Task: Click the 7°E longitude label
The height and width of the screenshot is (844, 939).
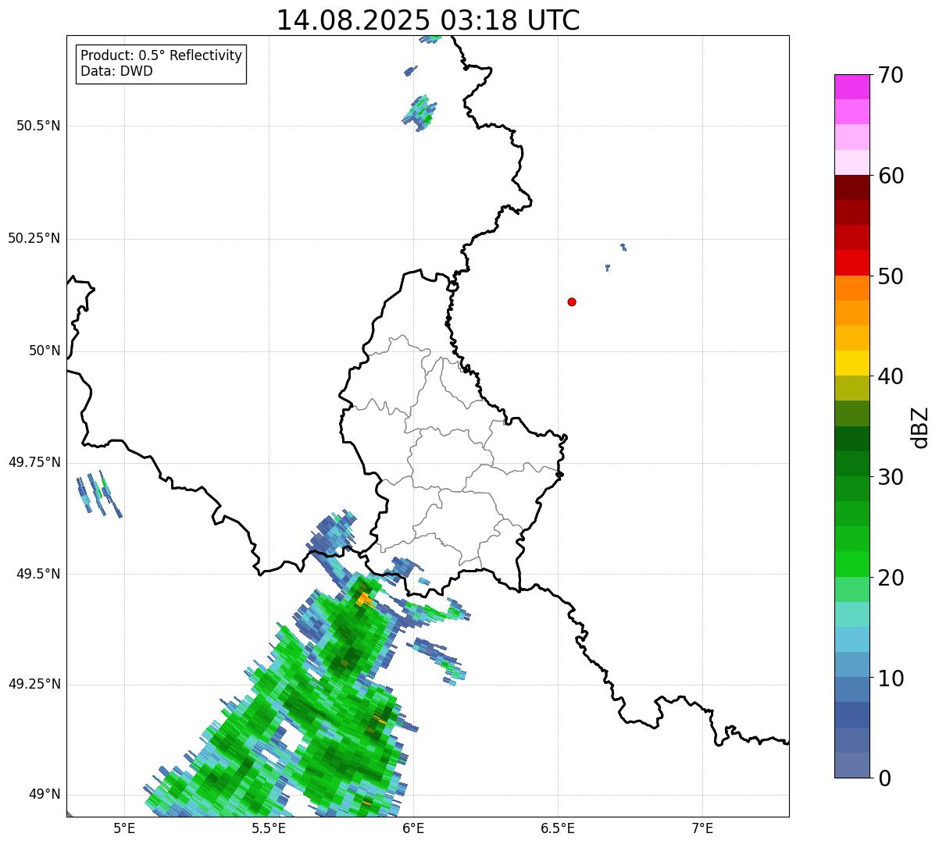Action: (702, 828)
